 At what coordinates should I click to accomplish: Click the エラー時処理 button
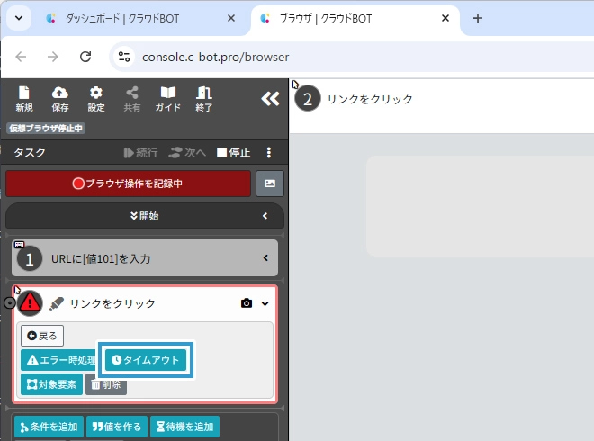[58, 360]
